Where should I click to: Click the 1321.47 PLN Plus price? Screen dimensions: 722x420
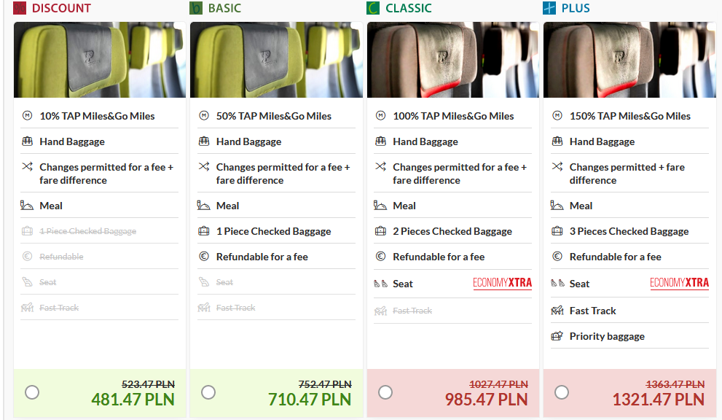point(659,400)
